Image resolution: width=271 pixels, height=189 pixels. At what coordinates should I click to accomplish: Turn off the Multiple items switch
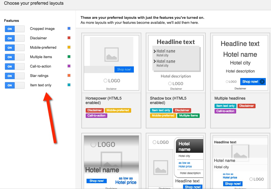[15, 57]
